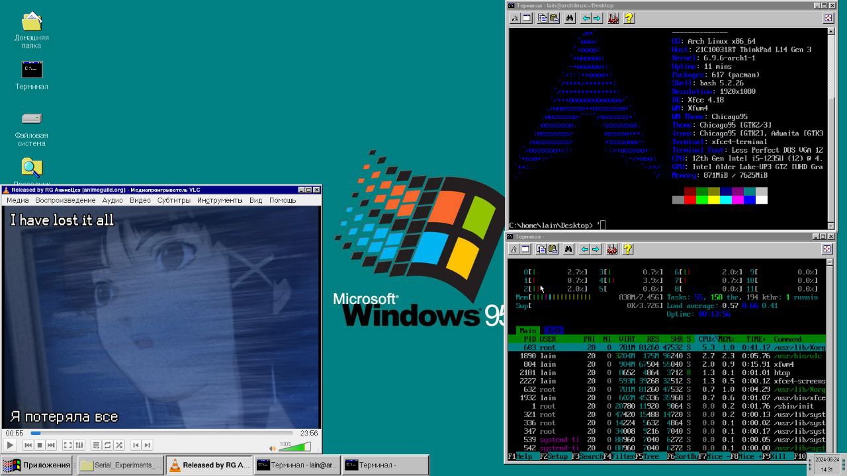Image resolution: width=847 pixels, height=476 pixels.
Task: Mute audio via VLC speaker icon
Action: pyautogui.click(x=272, y=448)
